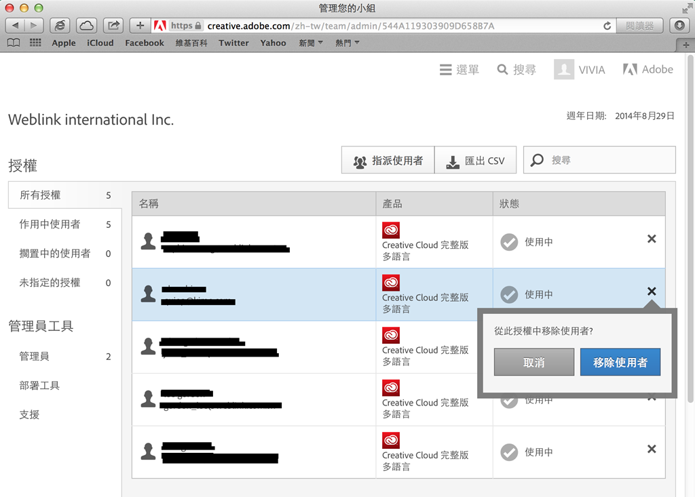Remove the first user with X icon
The height and width of the screenshot is (497, 695).
pyautogui.click(x=652, y=239)
